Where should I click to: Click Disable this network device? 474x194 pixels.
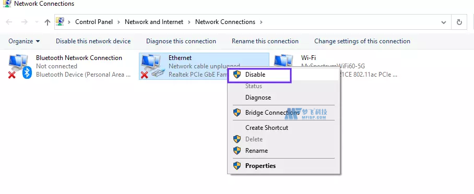click(x=93, y=41)
